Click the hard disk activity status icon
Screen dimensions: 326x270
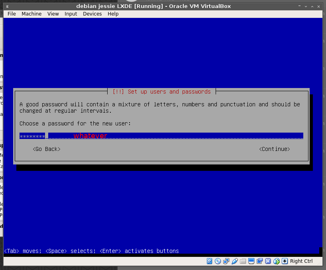pos(209,261)
